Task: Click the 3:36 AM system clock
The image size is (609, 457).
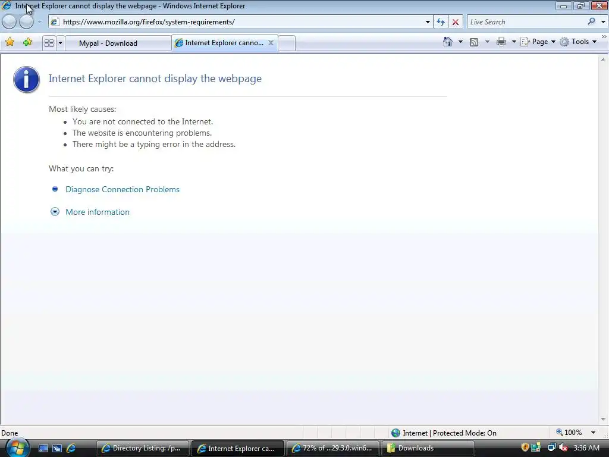Action: click(x=586, y=448)
